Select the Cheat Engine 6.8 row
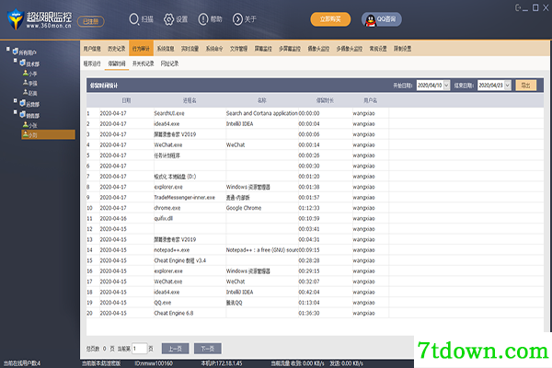Image resolution: width=552 pixels, height=368 pixels. (x=315, y=313)
